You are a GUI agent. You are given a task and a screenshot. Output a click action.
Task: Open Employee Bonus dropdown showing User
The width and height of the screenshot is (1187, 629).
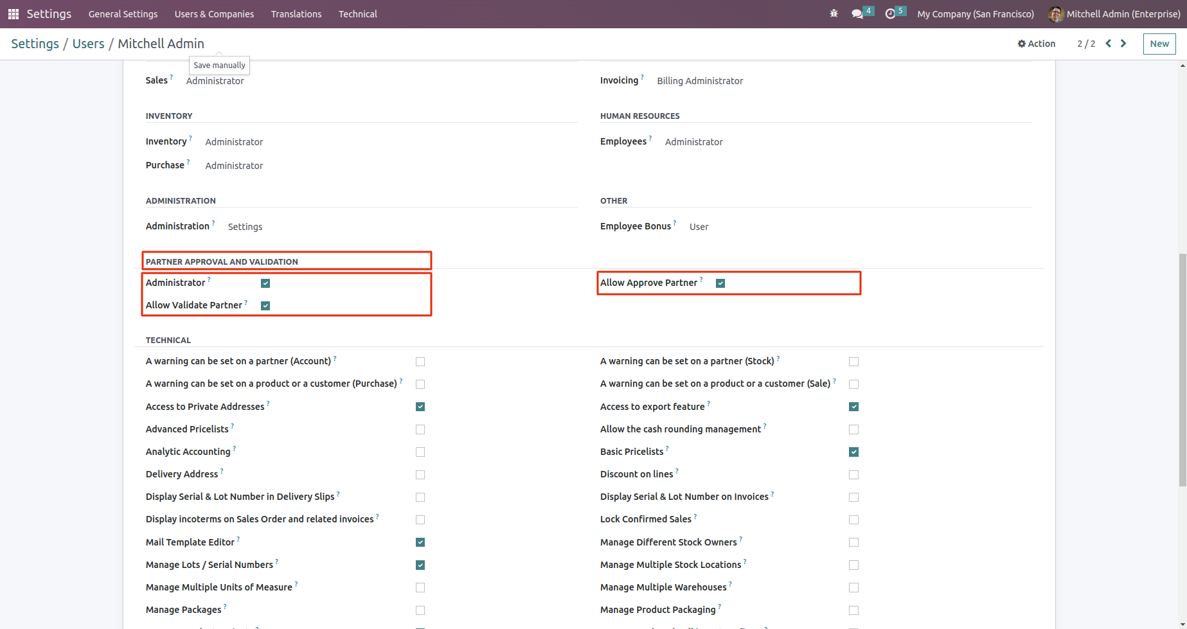click(x=699, y=227)
